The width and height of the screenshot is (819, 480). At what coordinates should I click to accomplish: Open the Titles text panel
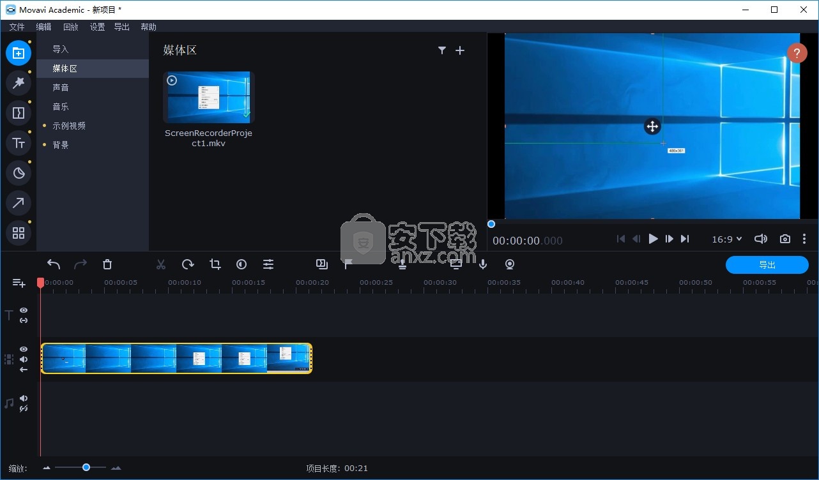point(19,143)
